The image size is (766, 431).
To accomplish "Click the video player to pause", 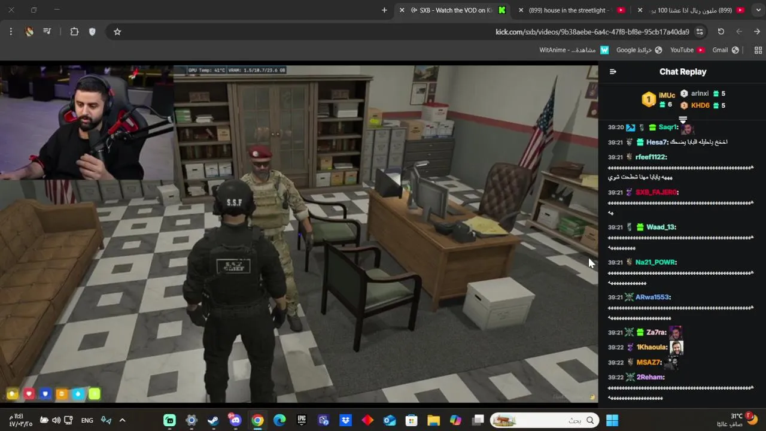I will pyautogui.click(x=299, y=233).
